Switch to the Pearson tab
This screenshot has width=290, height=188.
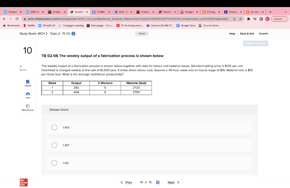click(x=167, y=12)
